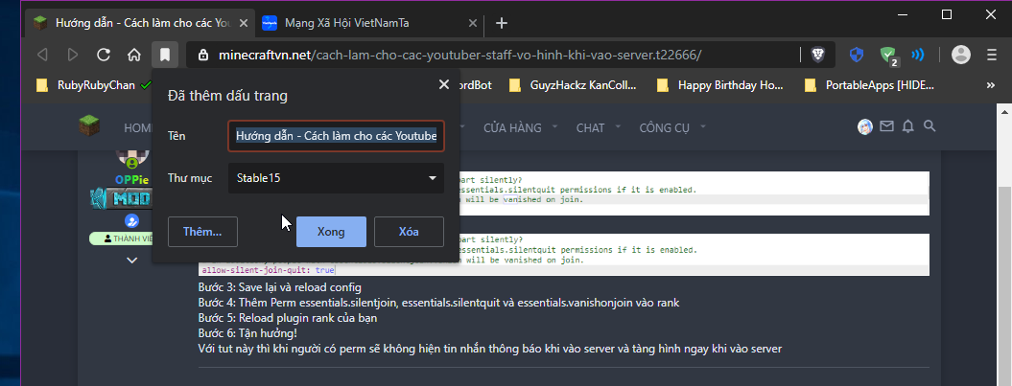This screenshot has height=386, width=1012.
Task: Click the browser back arrow
Action: [x=42, y=55]
